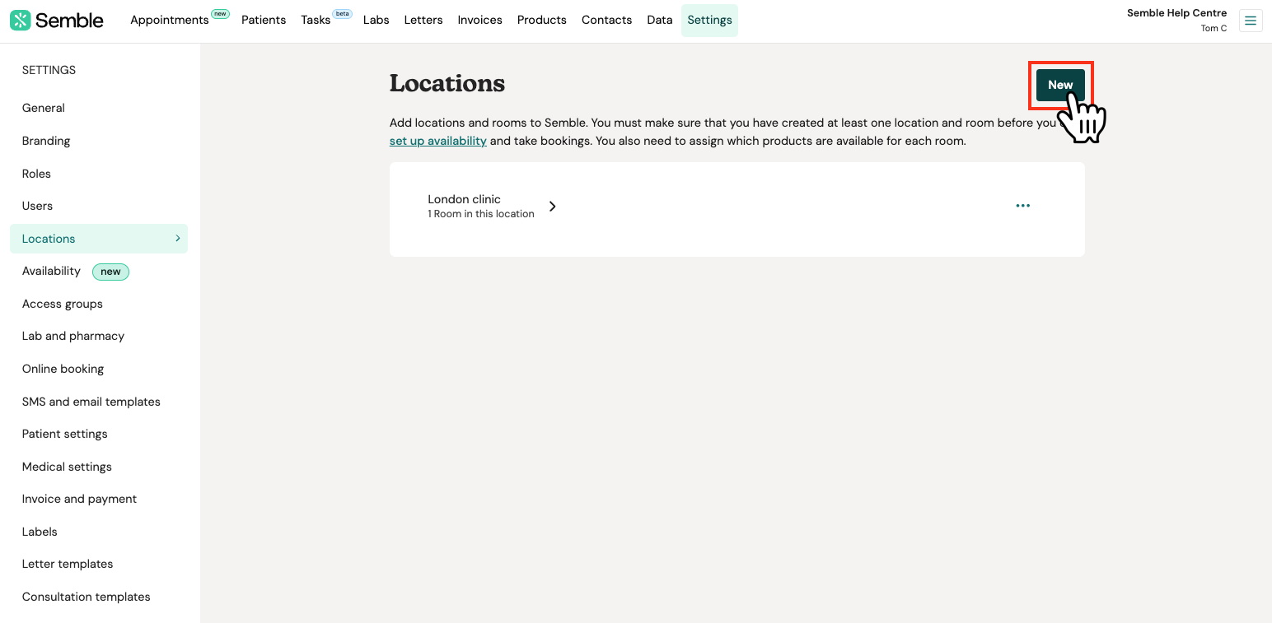
Task: Click the Semble Help Centre account name
Action: coord(1176,13)
